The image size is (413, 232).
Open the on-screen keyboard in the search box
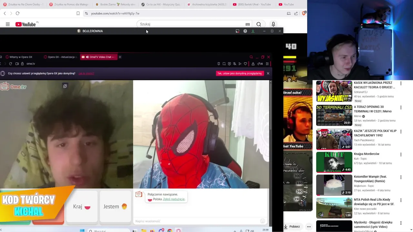[x=247, y=24]
